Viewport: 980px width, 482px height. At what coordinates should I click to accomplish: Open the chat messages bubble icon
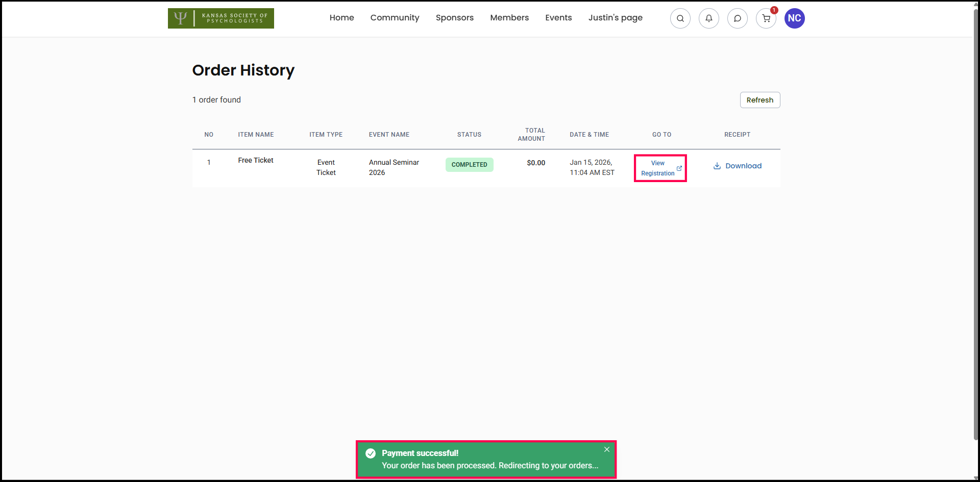pyautogui.click(x=737, y=18)
